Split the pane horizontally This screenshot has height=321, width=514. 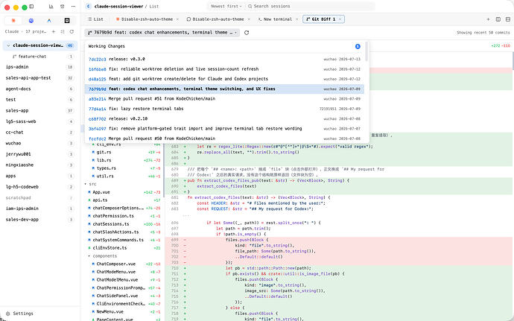[508, 19]
